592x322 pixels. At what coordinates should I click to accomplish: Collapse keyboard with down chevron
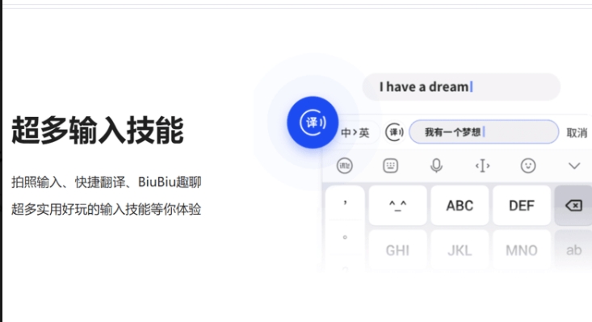click(574, 166)
